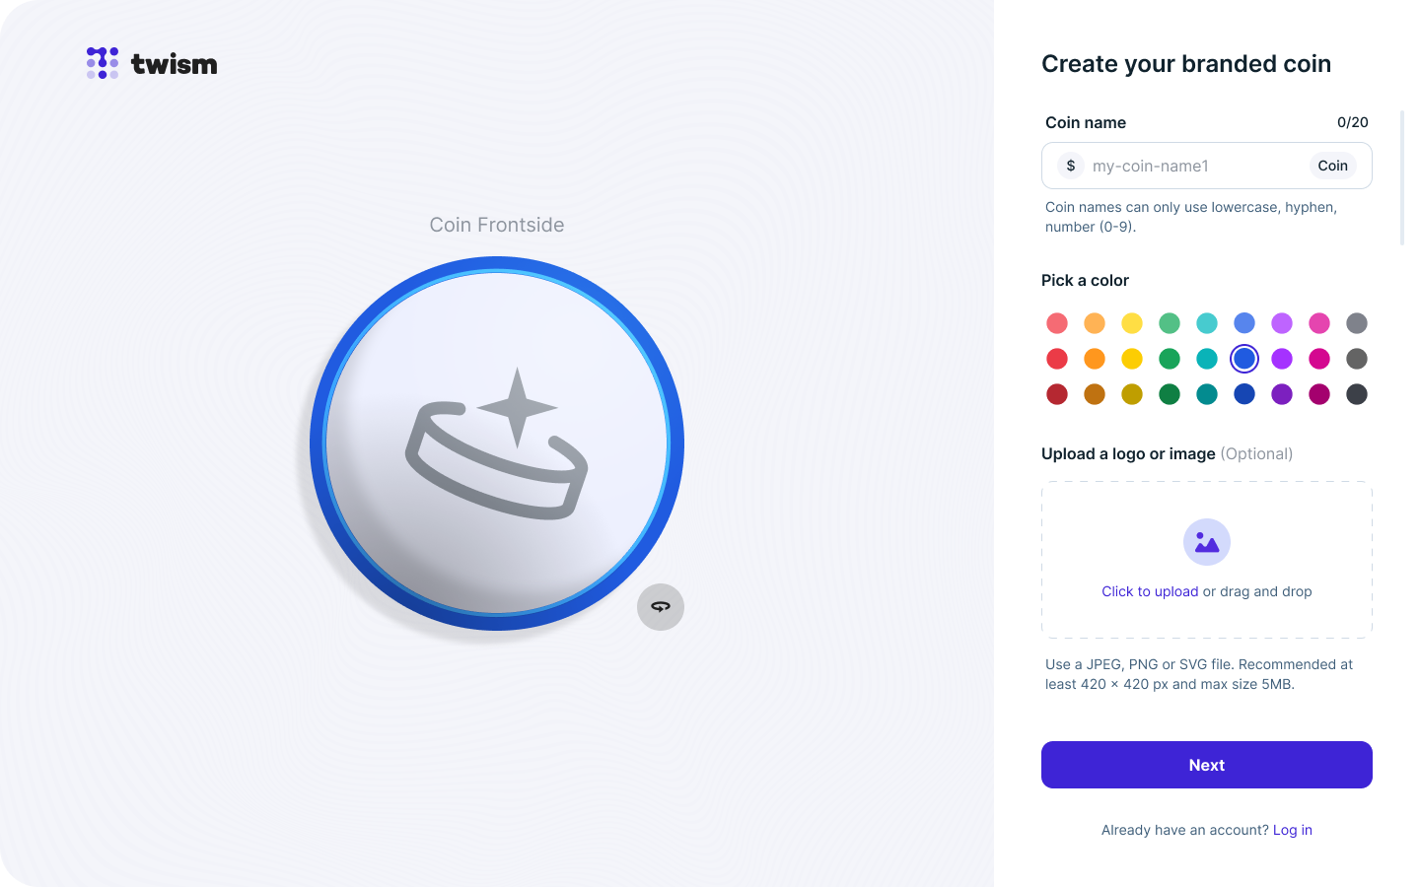Choose the vivid orange color swatch
Screen dimensions: 1420x887
click(1095, 359)
